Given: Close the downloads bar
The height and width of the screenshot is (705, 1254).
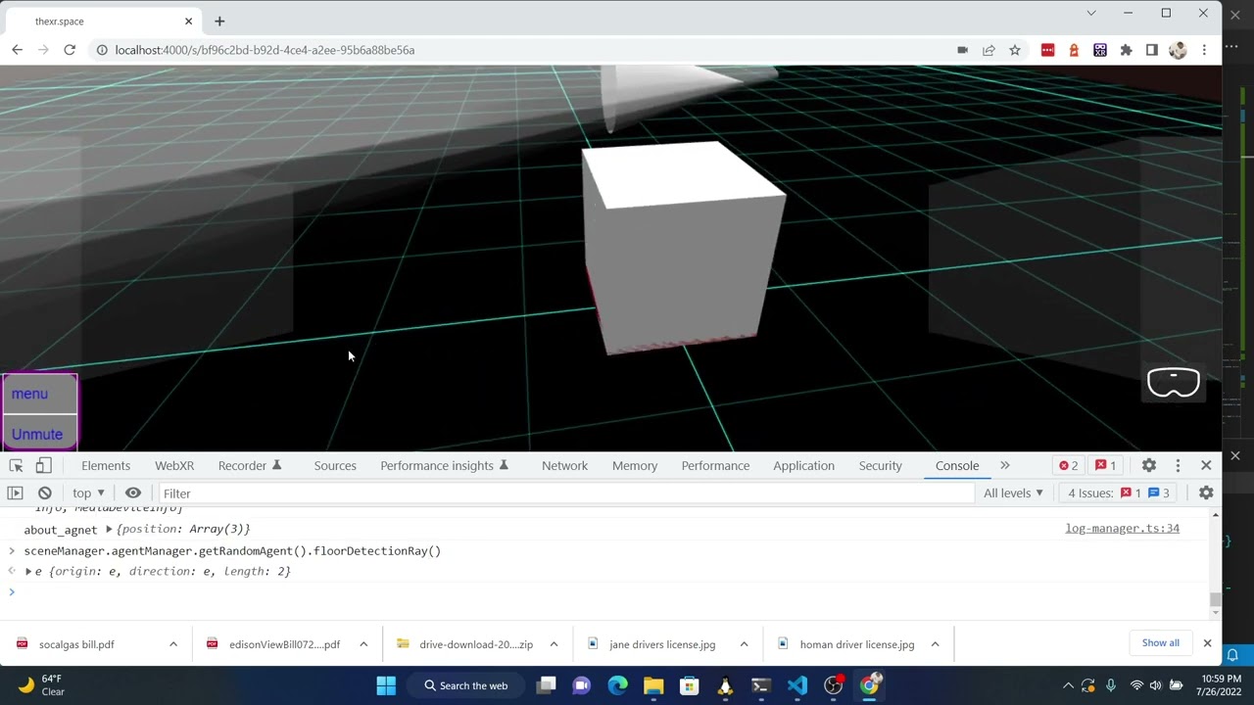Looking at the screenshot, I should pos(1207,643).
